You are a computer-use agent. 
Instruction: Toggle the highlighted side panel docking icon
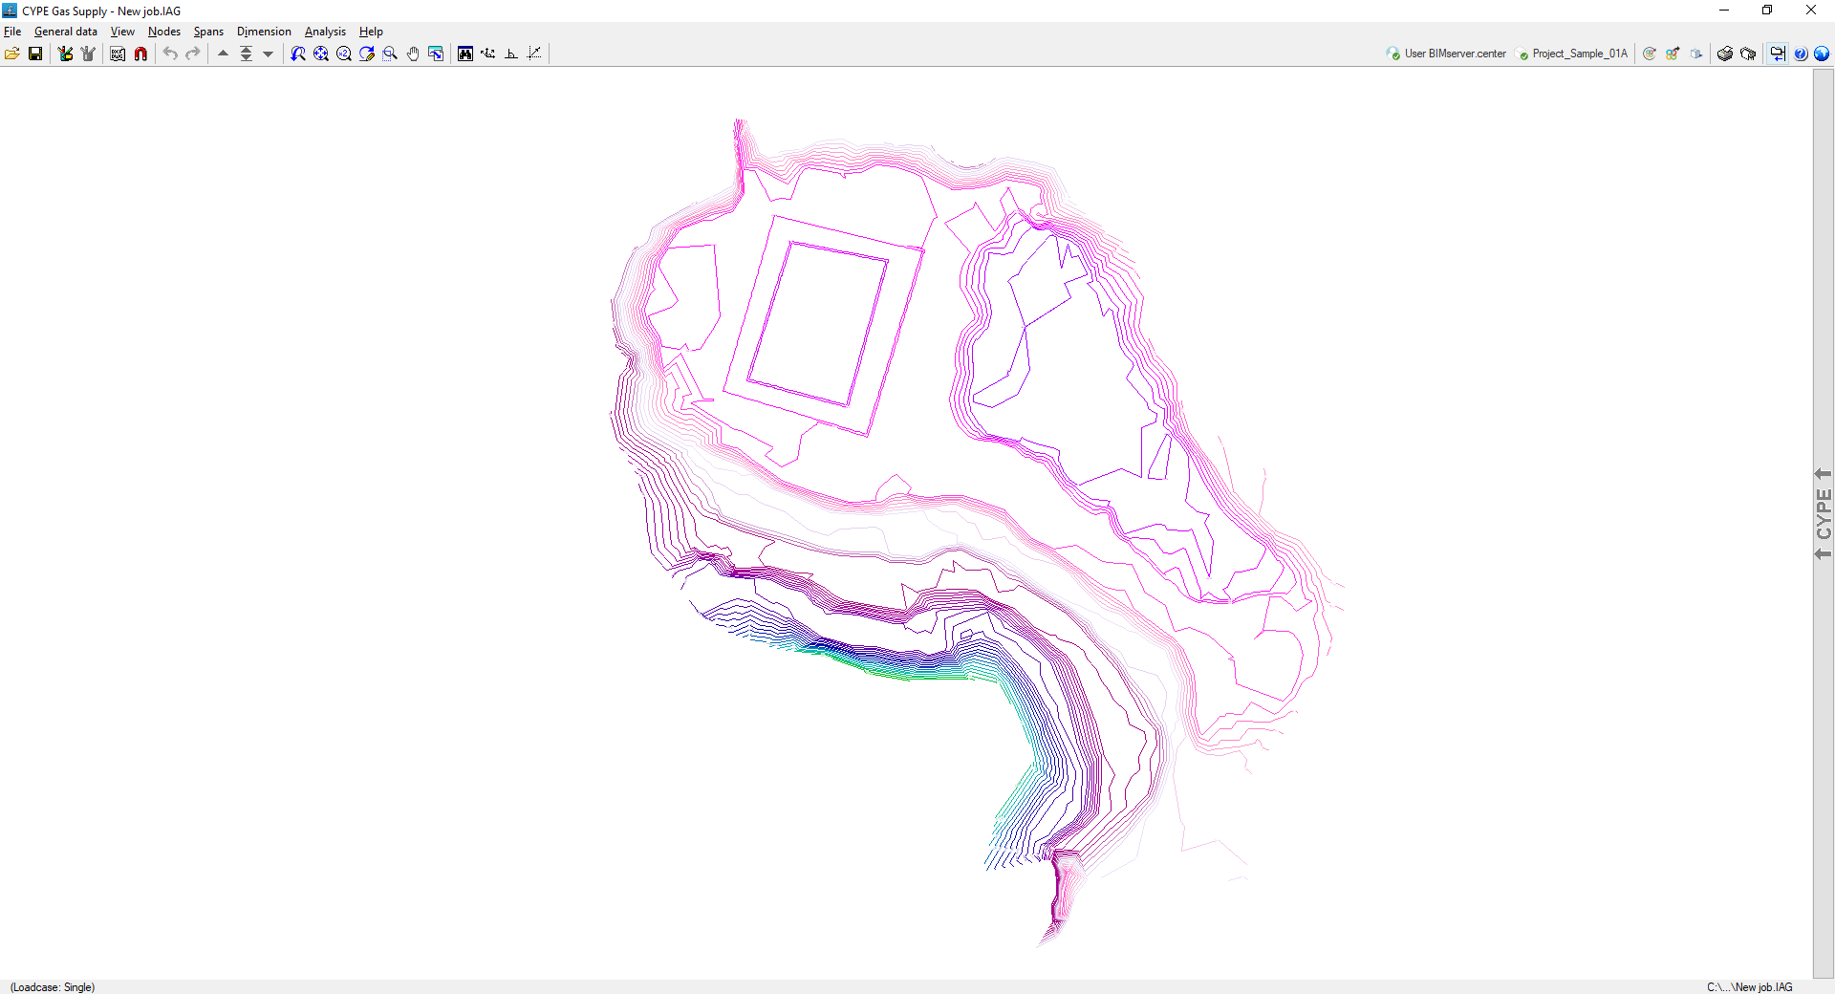1778,54
